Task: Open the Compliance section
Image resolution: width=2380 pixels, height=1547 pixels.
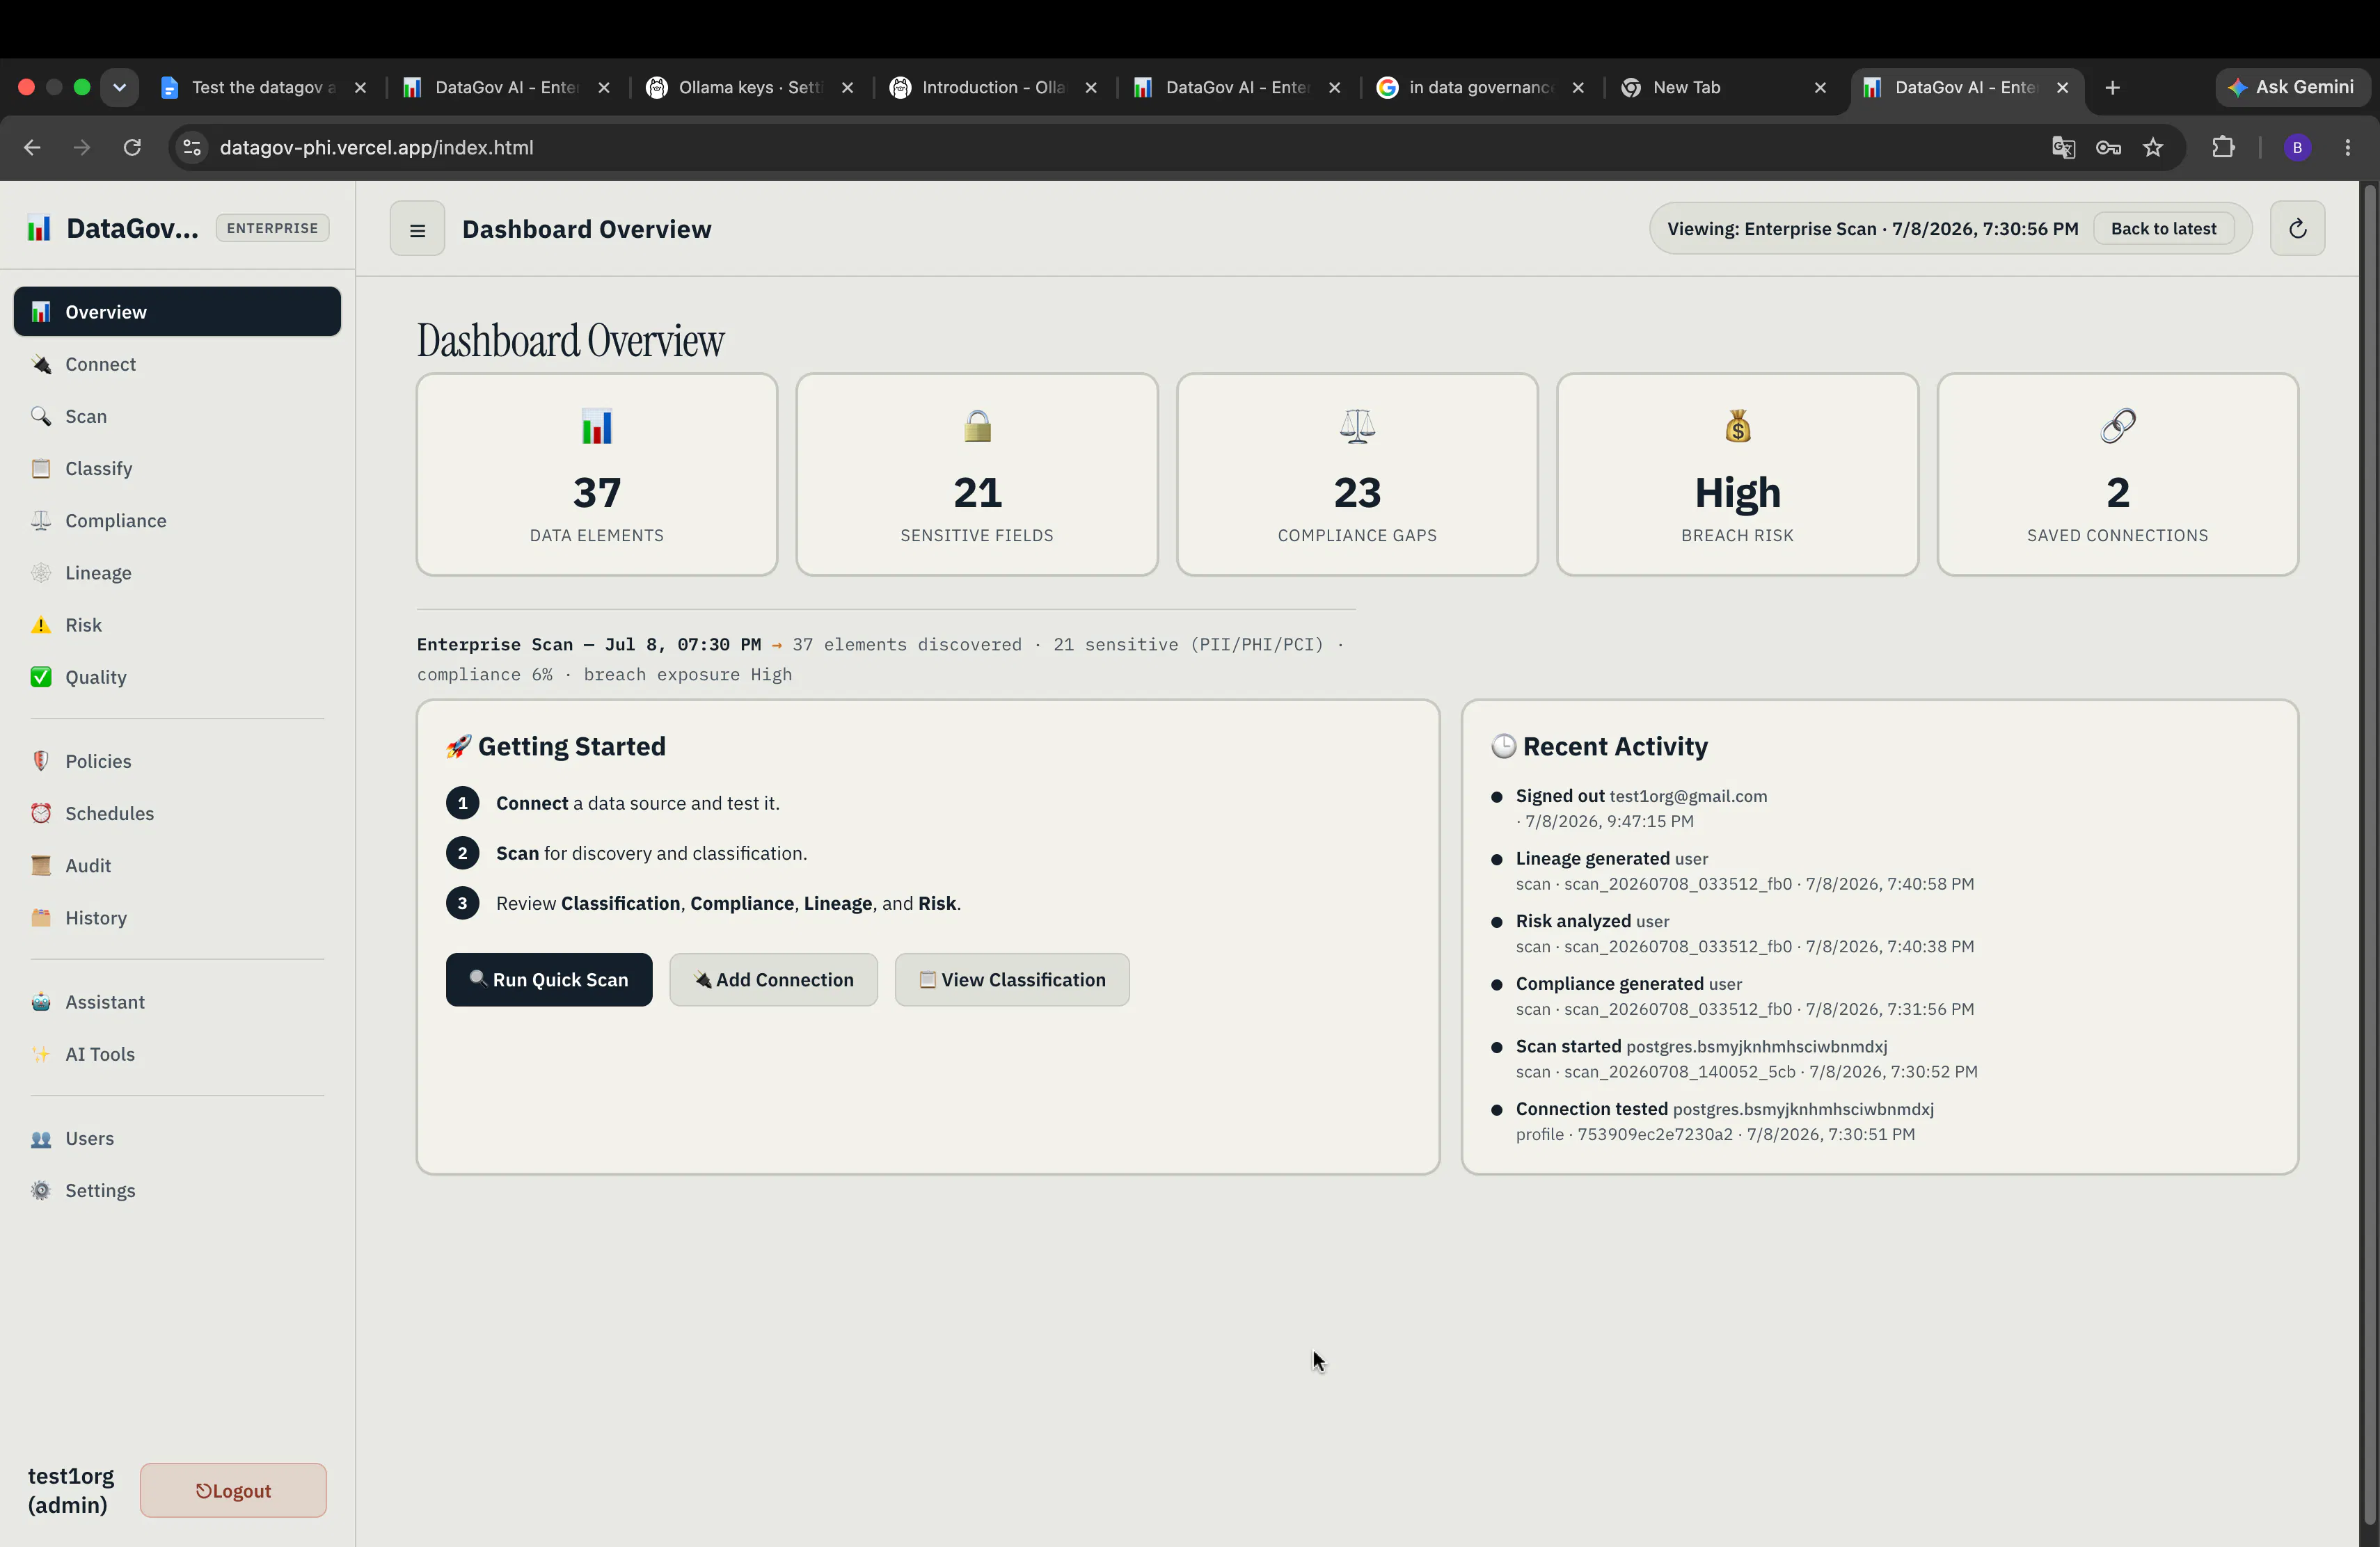Action: pos(177,520)
